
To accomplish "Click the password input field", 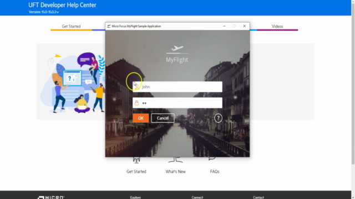I will pos(177,103).
